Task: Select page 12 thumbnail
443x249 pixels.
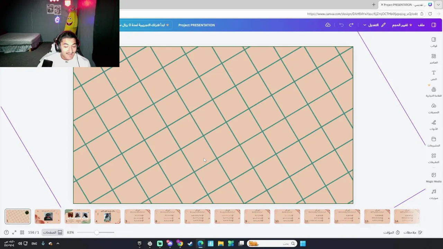Action: click(x=347, y=216)
